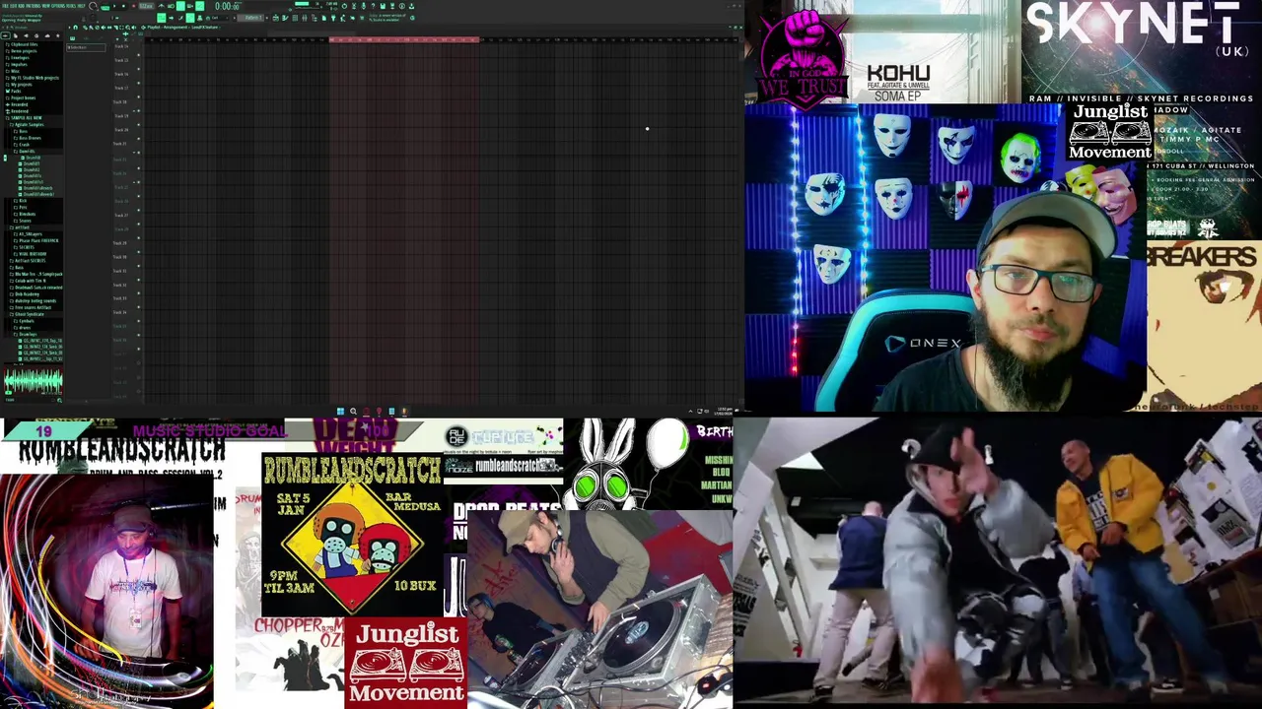Click the save project icon

[x=383, y=6]
